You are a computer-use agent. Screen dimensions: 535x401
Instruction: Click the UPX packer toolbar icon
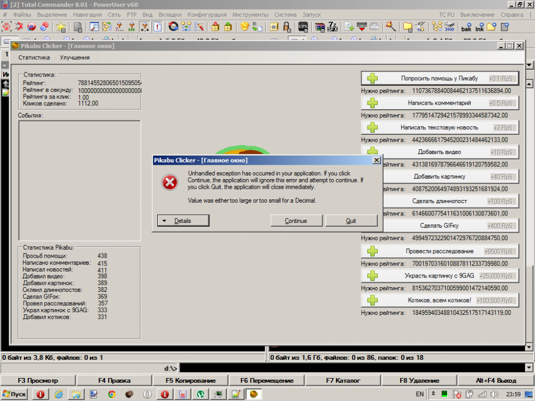click(303, 27)
